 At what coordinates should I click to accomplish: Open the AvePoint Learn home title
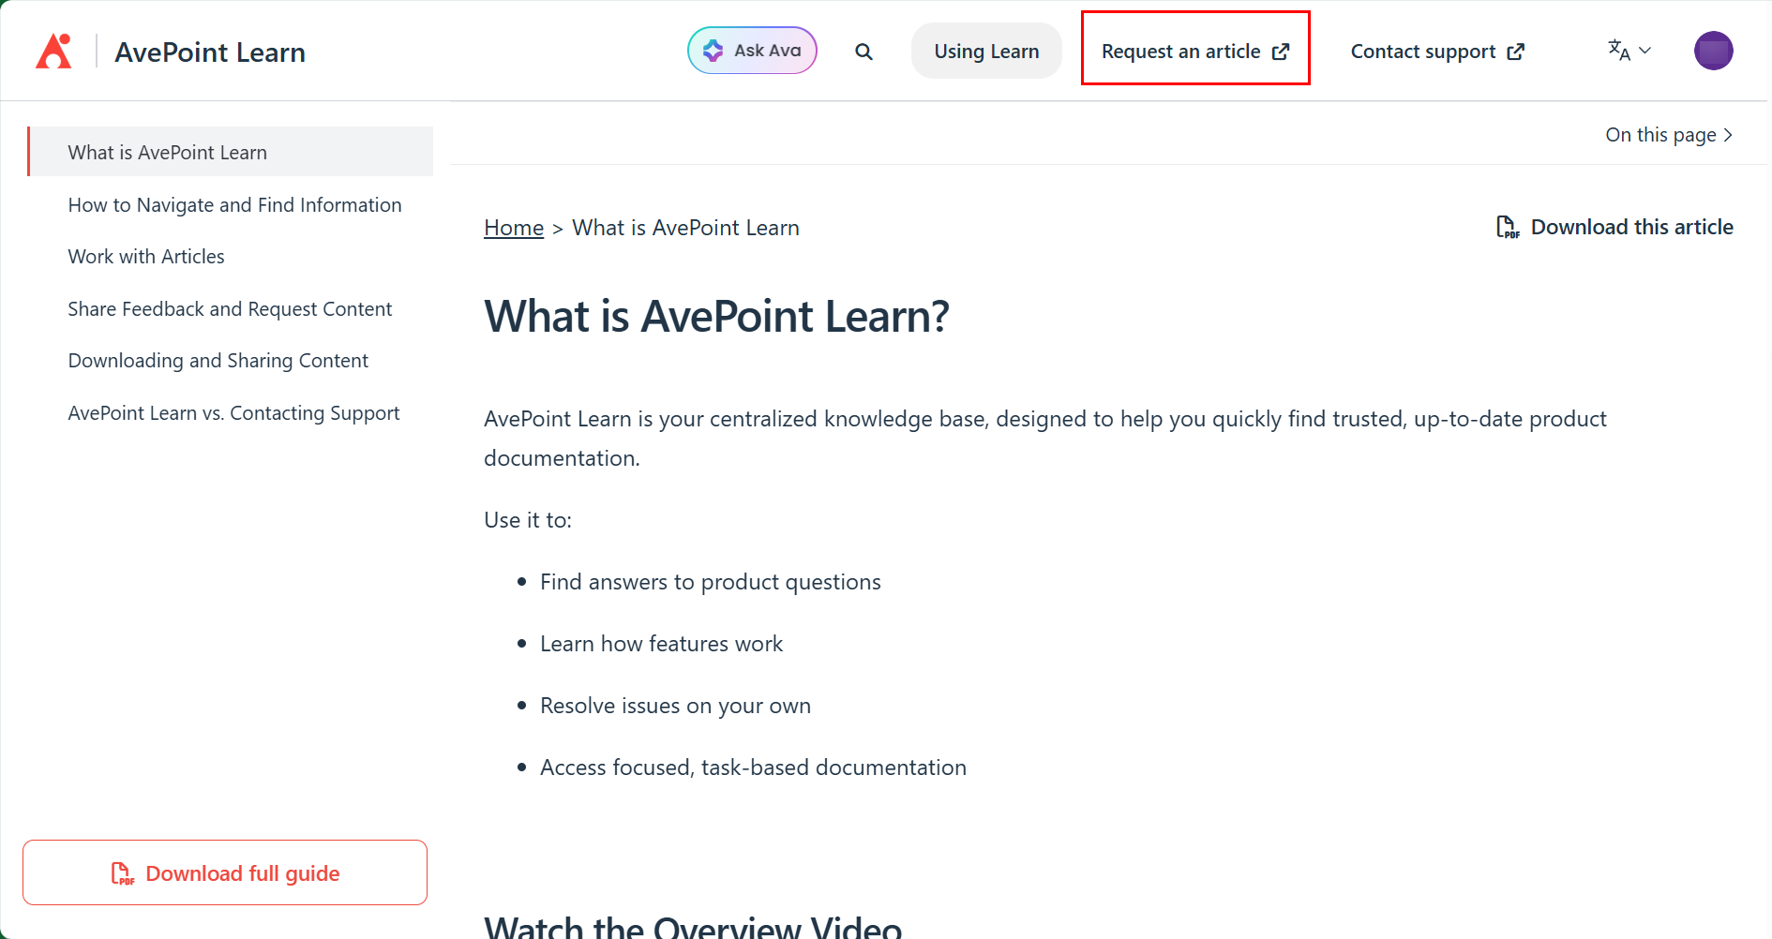click(210, 52)
